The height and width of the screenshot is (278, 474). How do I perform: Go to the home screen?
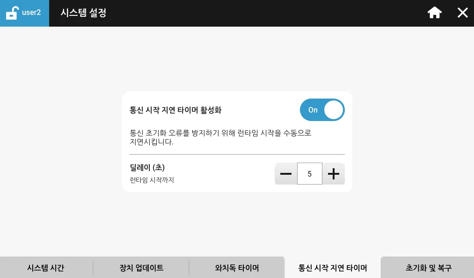434,13
